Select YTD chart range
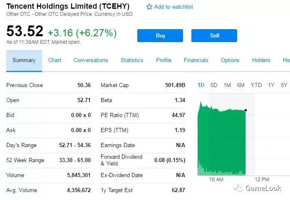This screenshot has height=200, width=290. (x=256, y=85)
